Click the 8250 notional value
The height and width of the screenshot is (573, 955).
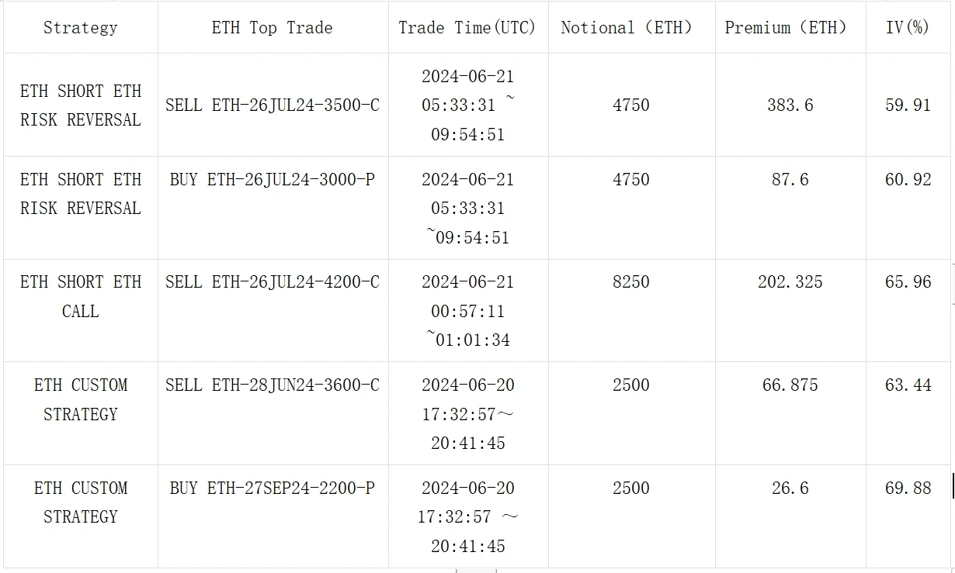click(631, 282)
